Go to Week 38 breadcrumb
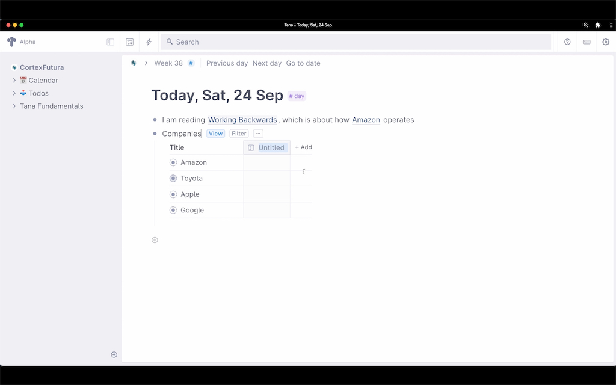Image resolution: width=616 pixels, height=385 pixels. 168,63
